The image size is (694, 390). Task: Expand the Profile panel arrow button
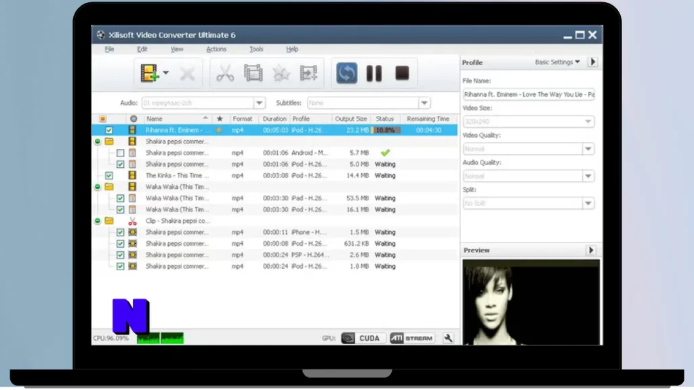pyautogui.click(x=592, y=62)
